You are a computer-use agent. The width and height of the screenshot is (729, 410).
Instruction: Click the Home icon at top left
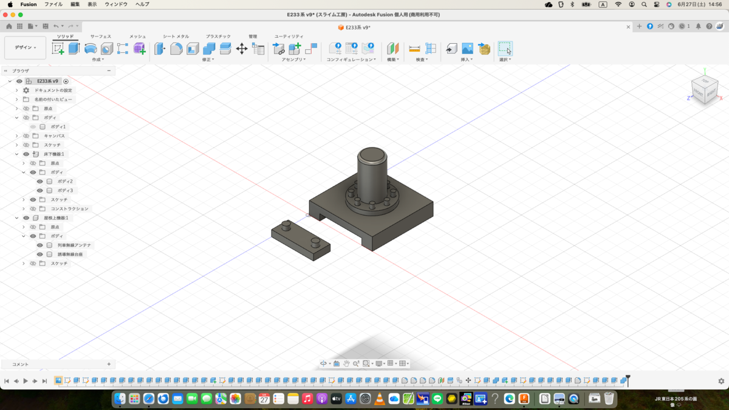pyautogui.click(x=9, y=26)
